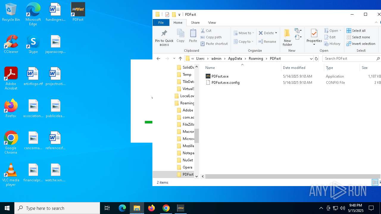Screen dimensions: 381x214
Task: Switch to View ribbon tab
Action: pos(212,23)
